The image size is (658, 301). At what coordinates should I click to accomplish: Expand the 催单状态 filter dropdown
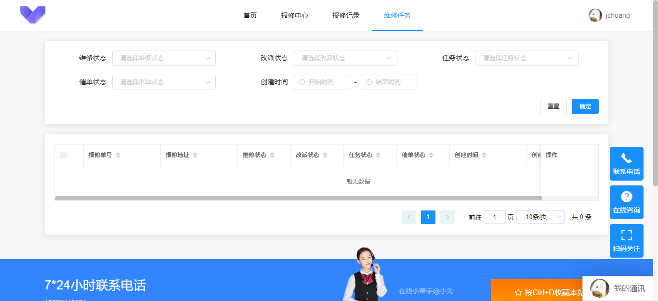coord(164,82)
